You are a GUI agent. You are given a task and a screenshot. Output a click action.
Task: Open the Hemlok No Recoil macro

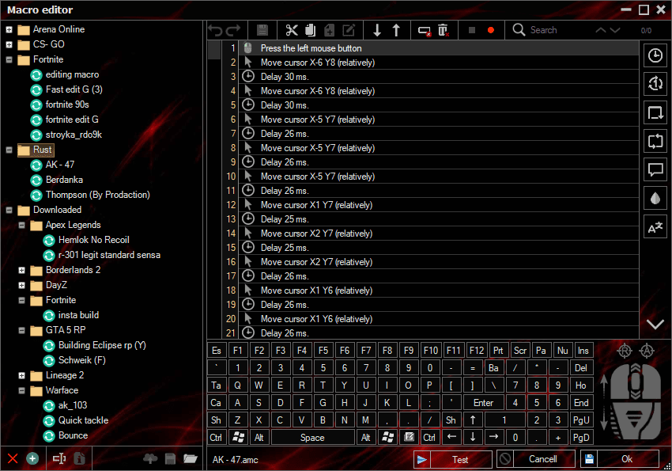click(93, 240)
